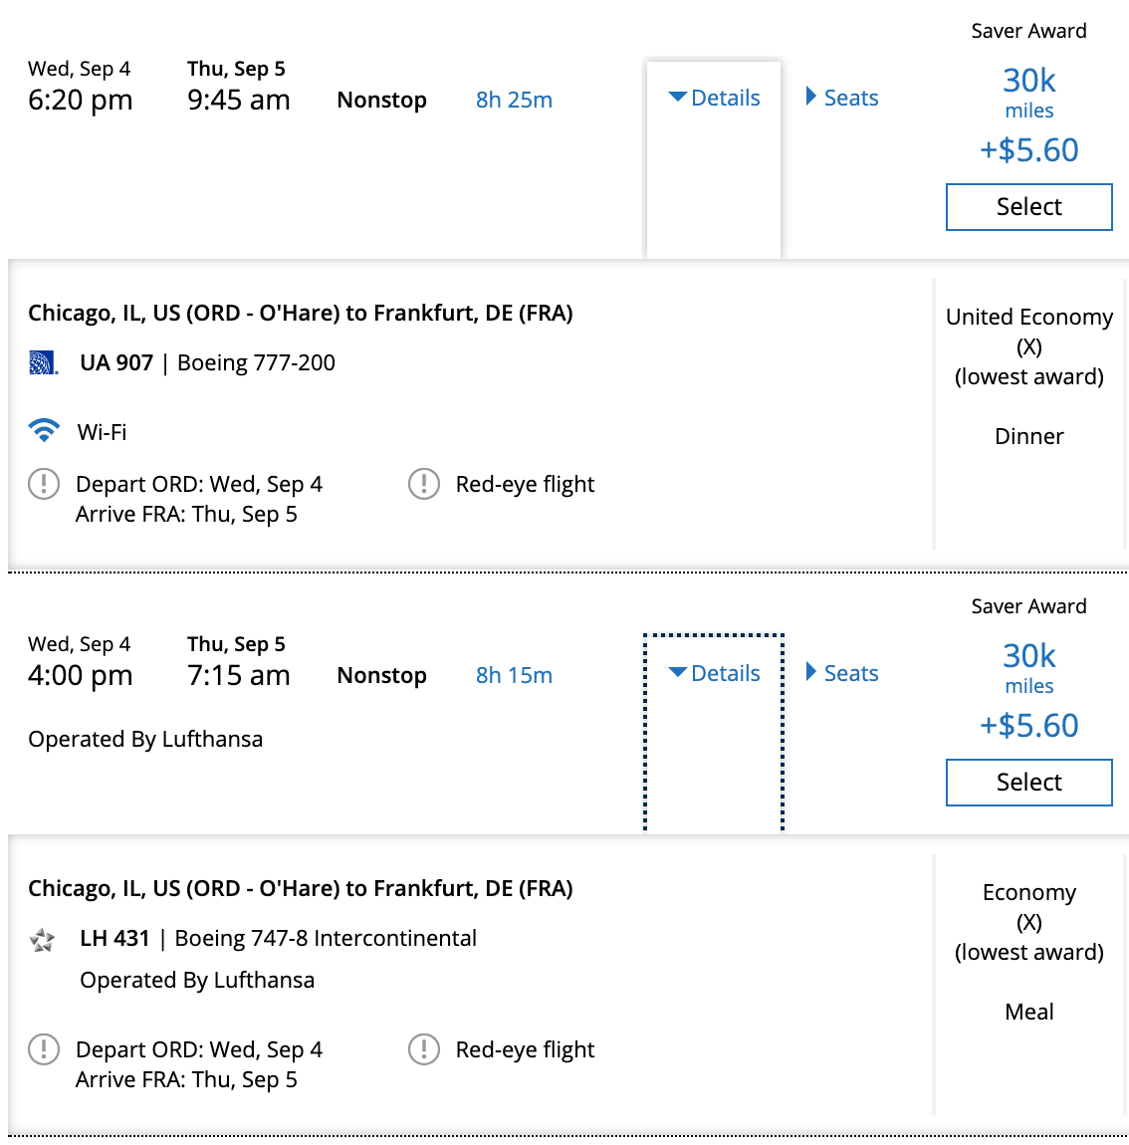Click 30k miles price on 4:00 pm flight

[1028, 656]
